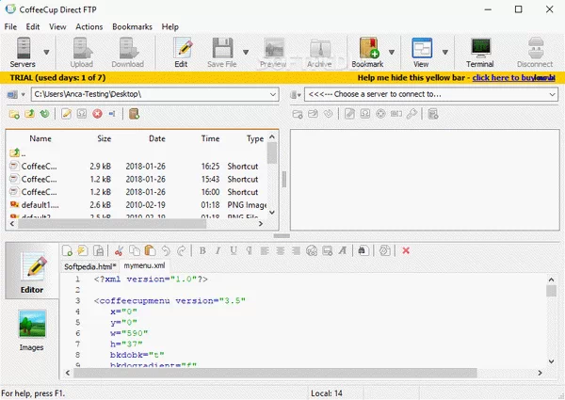Viewport: 565px width, 400px height.
Task: Switch to the Softpedia.html tab
Action: point(90,266)
